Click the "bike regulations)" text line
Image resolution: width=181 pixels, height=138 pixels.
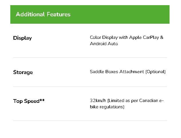[x=107, y=107]
